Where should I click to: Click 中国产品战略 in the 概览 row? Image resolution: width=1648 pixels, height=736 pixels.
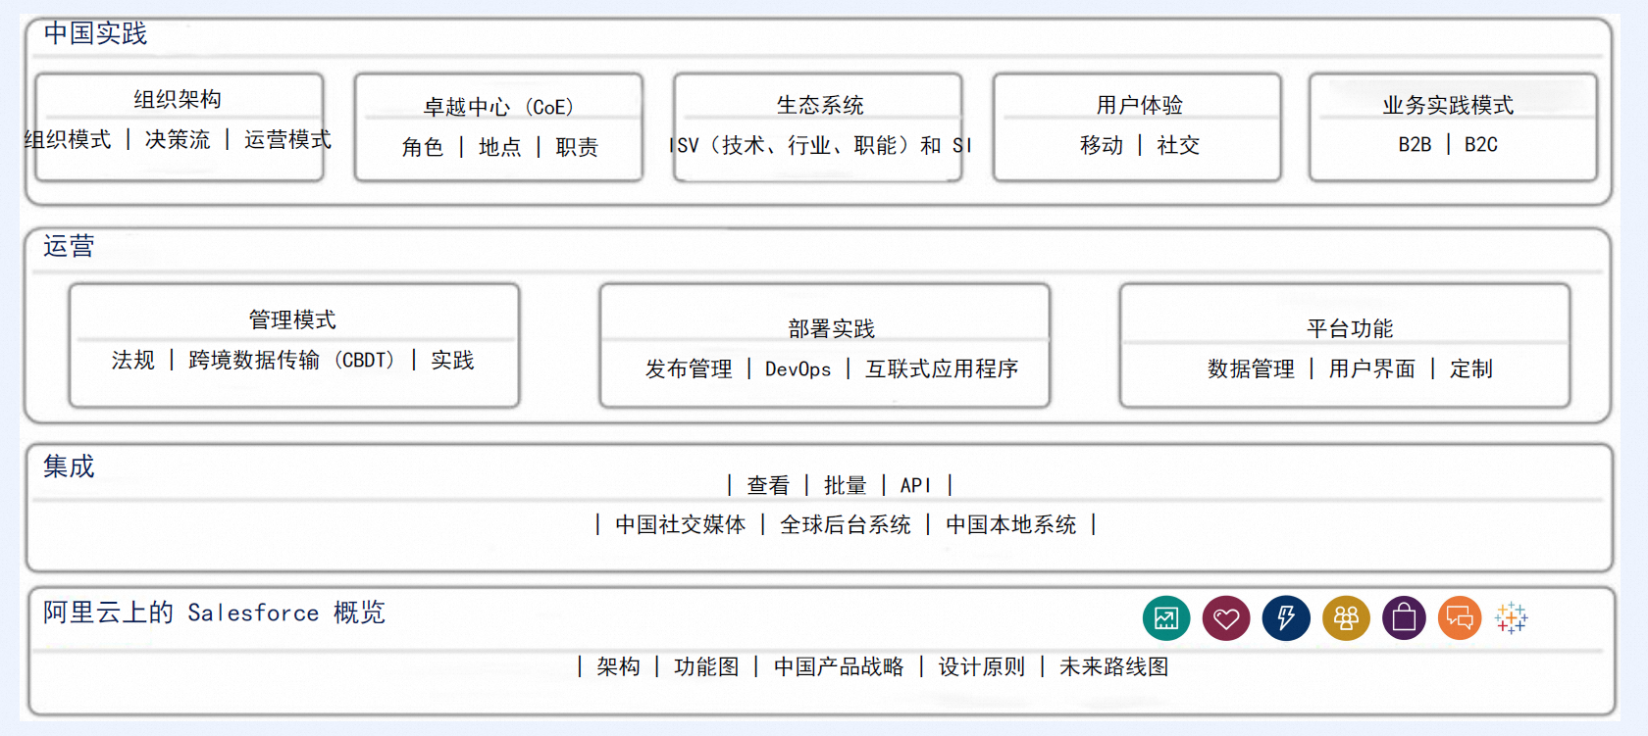(x=839, y=666)
